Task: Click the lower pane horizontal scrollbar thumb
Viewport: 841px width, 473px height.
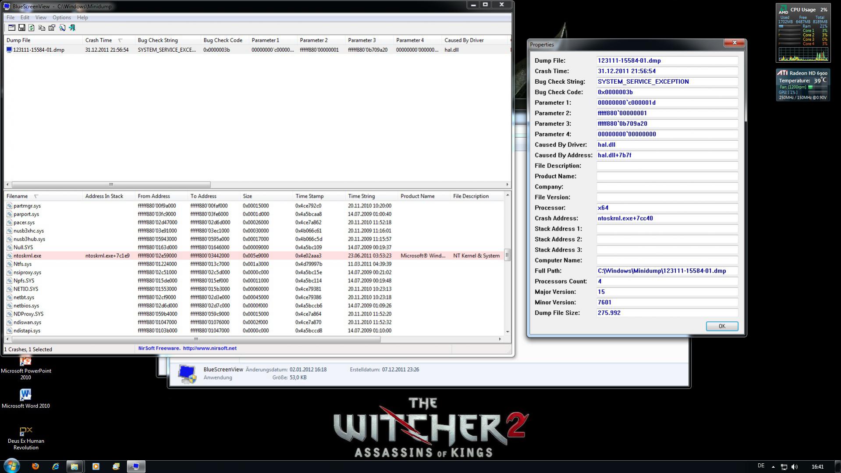Action: (195, 339)
